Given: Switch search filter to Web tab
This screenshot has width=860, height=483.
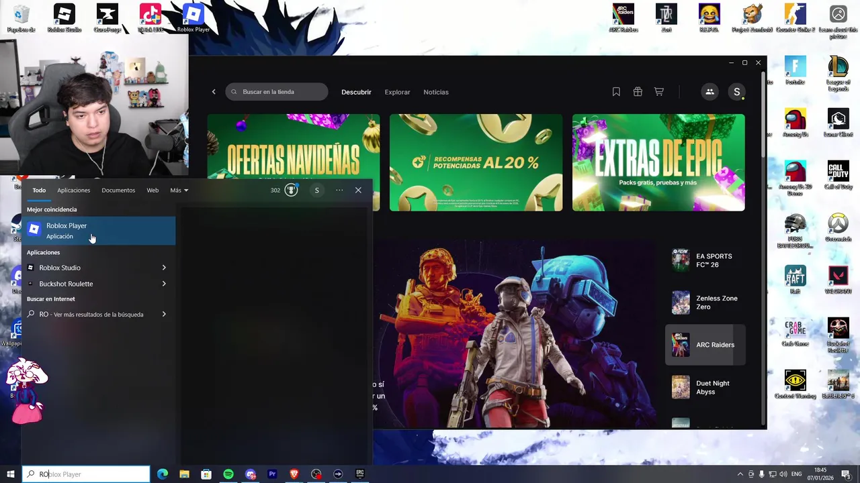Looking at the screenshot, I should point(153,191).
